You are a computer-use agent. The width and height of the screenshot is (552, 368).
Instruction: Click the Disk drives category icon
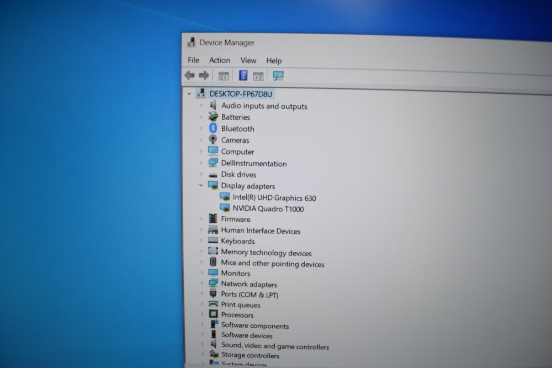pos(213,175)
